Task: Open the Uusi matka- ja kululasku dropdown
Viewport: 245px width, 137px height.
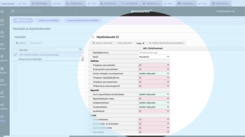Action: click(154, 124)
